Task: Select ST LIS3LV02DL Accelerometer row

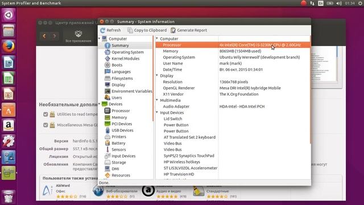Action: coord(233,168)
